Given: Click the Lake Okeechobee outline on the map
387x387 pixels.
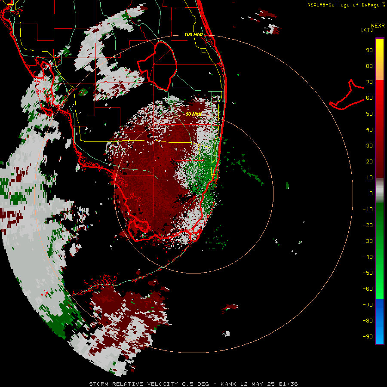Looking at the screenshot, I should click(157, 66).
